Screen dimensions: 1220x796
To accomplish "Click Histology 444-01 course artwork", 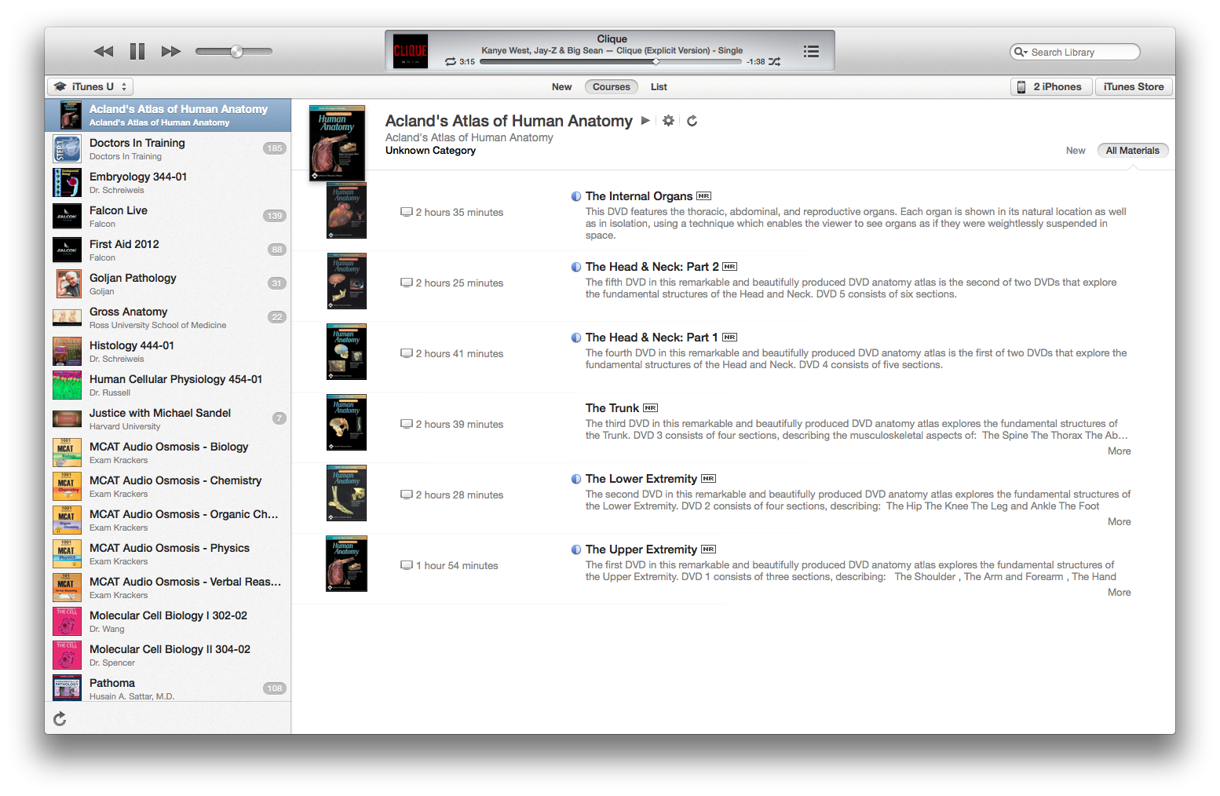I will pyautogui.click(x=67, y=352).
